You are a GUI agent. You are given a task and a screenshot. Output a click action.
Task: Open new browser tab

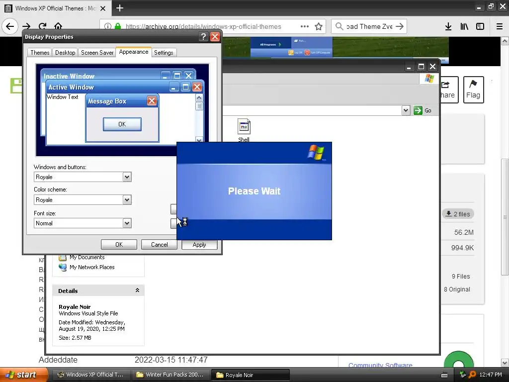pyautogui.click(x=120, y=8)
